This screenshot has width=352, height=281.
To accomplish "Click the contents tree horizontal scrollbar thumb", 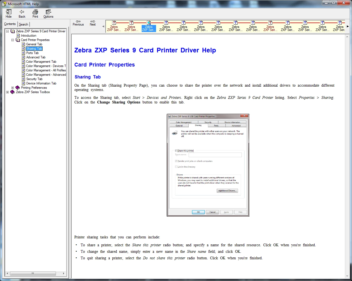I will (x=33, y=273).
